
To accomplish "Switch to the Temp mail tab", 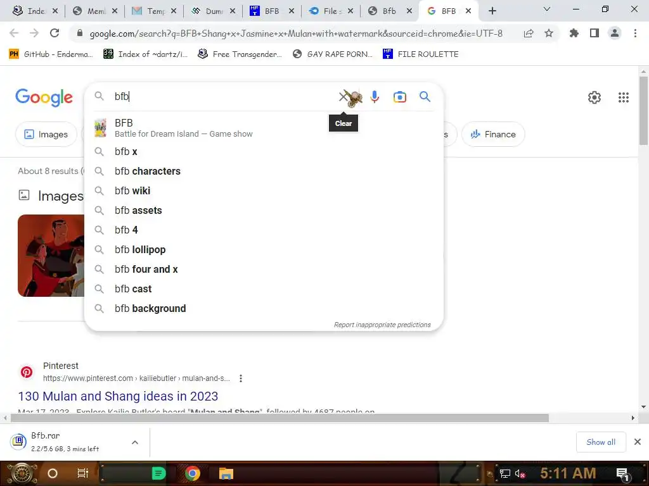I will (x=155, y=11).
